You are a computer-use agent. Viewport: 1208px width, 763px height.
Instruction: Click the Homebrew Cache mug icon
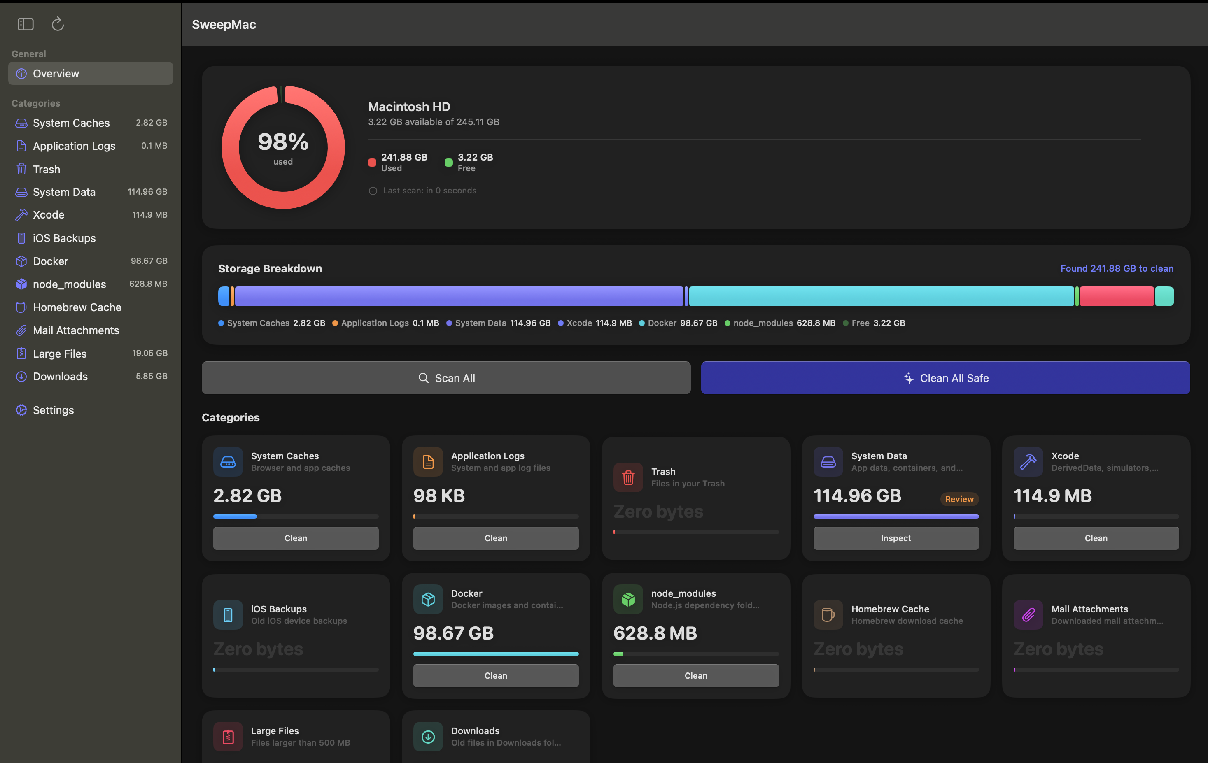[x=828, y=614]
